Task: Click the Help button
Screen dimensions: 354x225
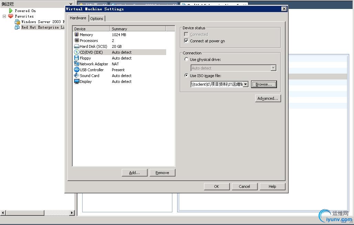Action: (272, 186)
